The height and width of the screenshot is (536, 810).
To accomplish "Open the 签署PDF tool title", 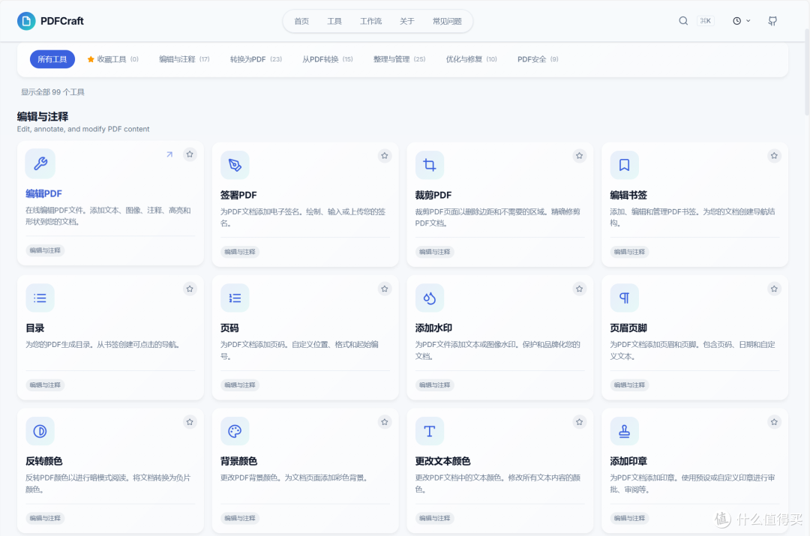I will [238, 195].
